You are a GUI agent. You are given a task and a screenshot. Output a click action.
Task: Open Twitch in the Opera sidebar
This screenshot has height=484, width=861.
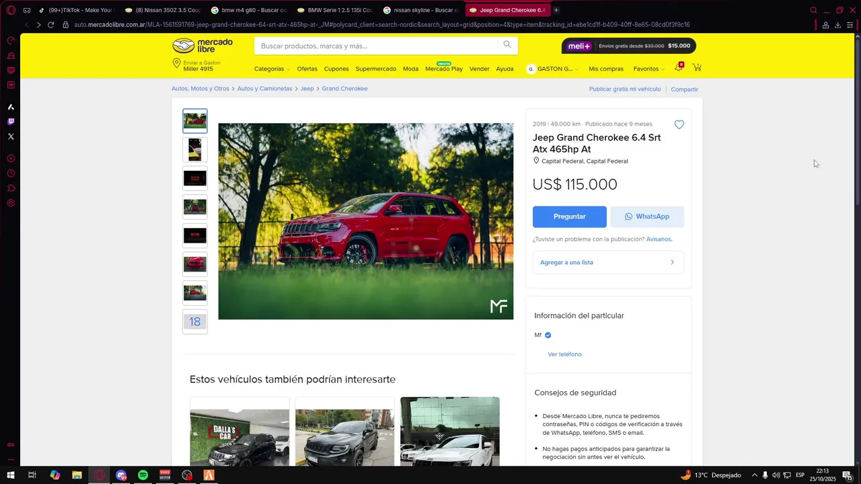tap(11, 122)
